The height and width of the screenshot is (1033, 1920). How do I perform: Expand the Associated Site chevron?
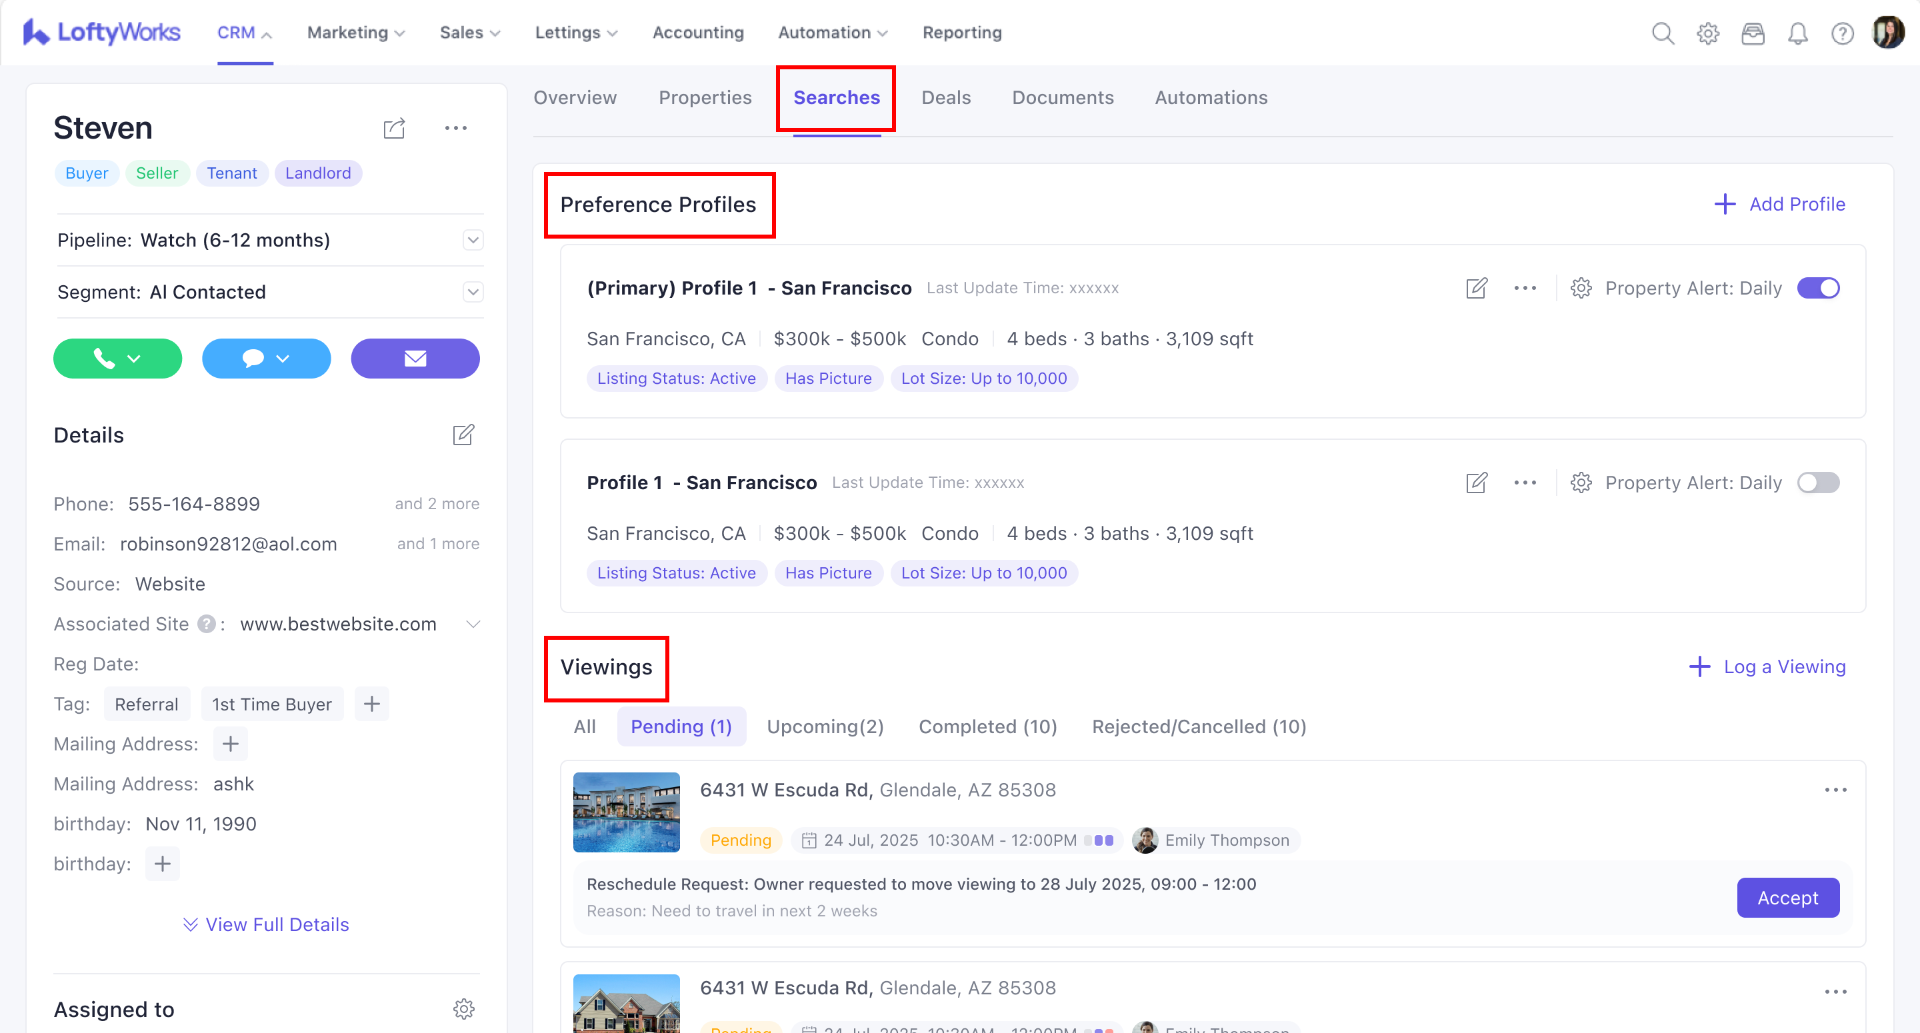point(473,624)
